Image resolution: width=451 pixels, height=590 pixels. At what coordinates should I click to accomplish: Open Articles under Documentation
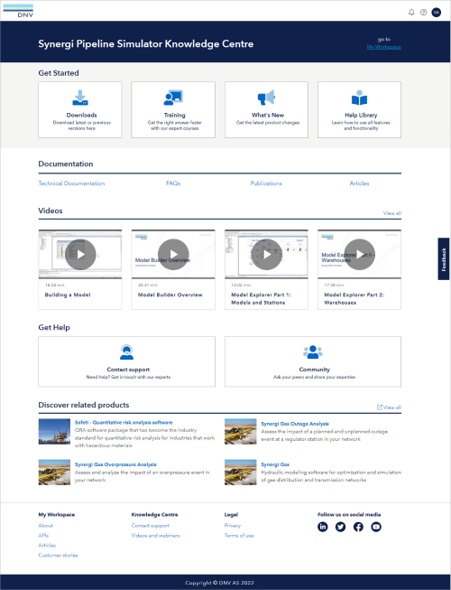pyautogui.click(x=359, y=183)
